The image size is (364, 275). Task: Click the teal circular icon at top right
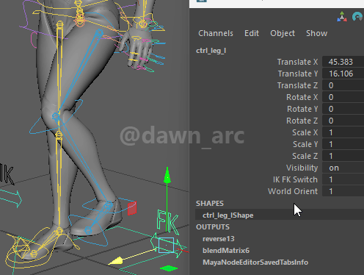click(357, 16)
